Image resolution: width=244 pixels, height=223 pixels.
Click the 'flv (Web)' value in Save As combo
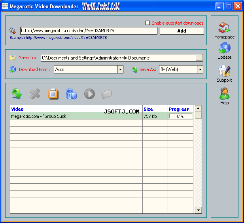coord(169,69)
